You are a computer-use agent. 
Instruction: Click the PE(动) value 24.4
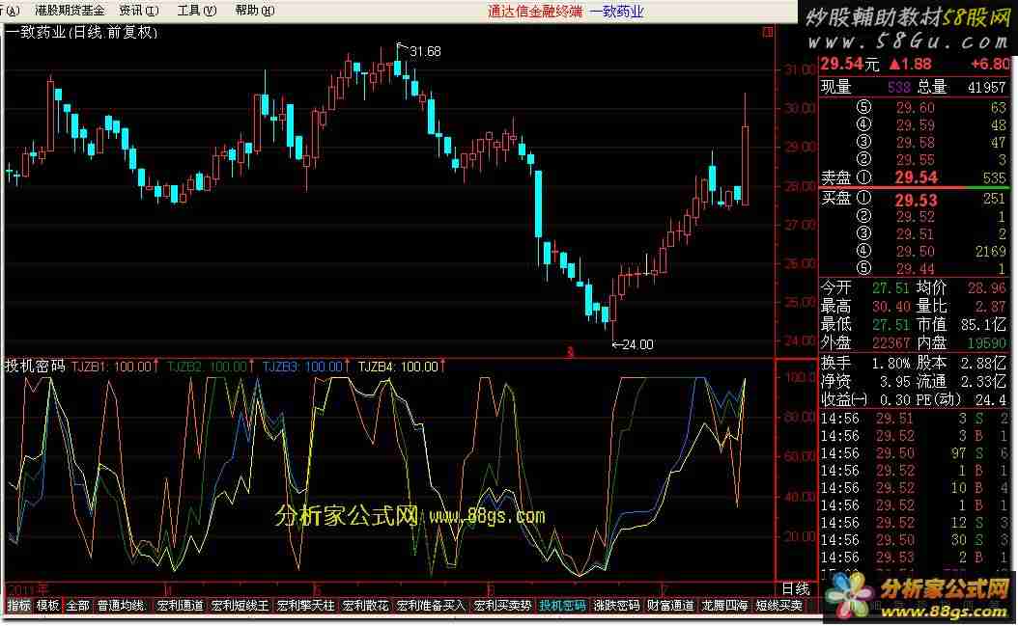click(x=990, y=399)
